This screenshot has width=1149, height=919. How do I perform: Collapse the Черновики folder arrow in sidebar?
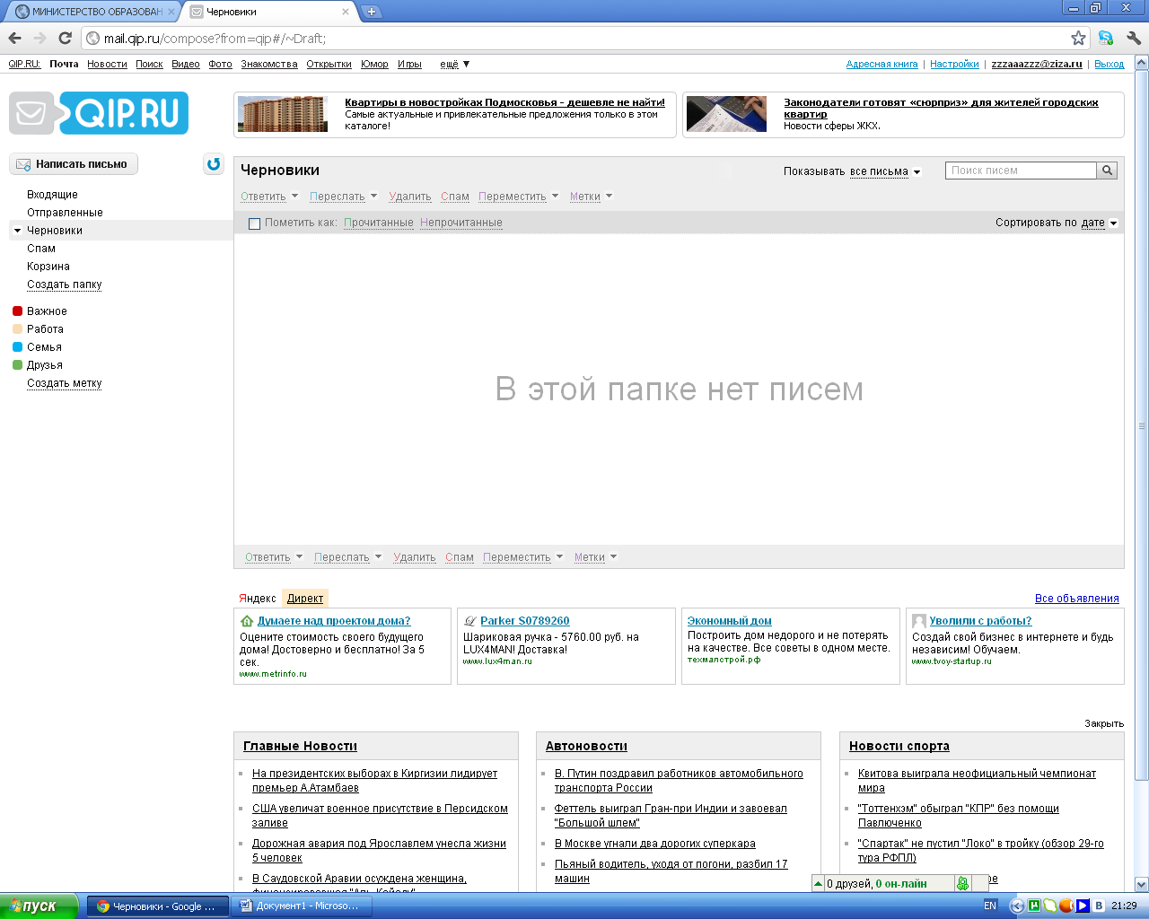pos(17,231)
